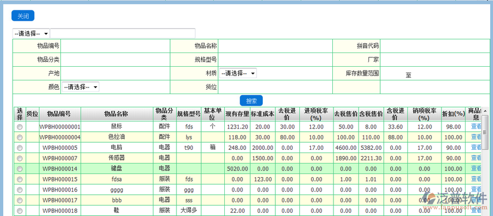The height and width of the screenshot is (216, 493).
Task: Select radio button for 鼠标 row
Action: (x=20, y=127)
